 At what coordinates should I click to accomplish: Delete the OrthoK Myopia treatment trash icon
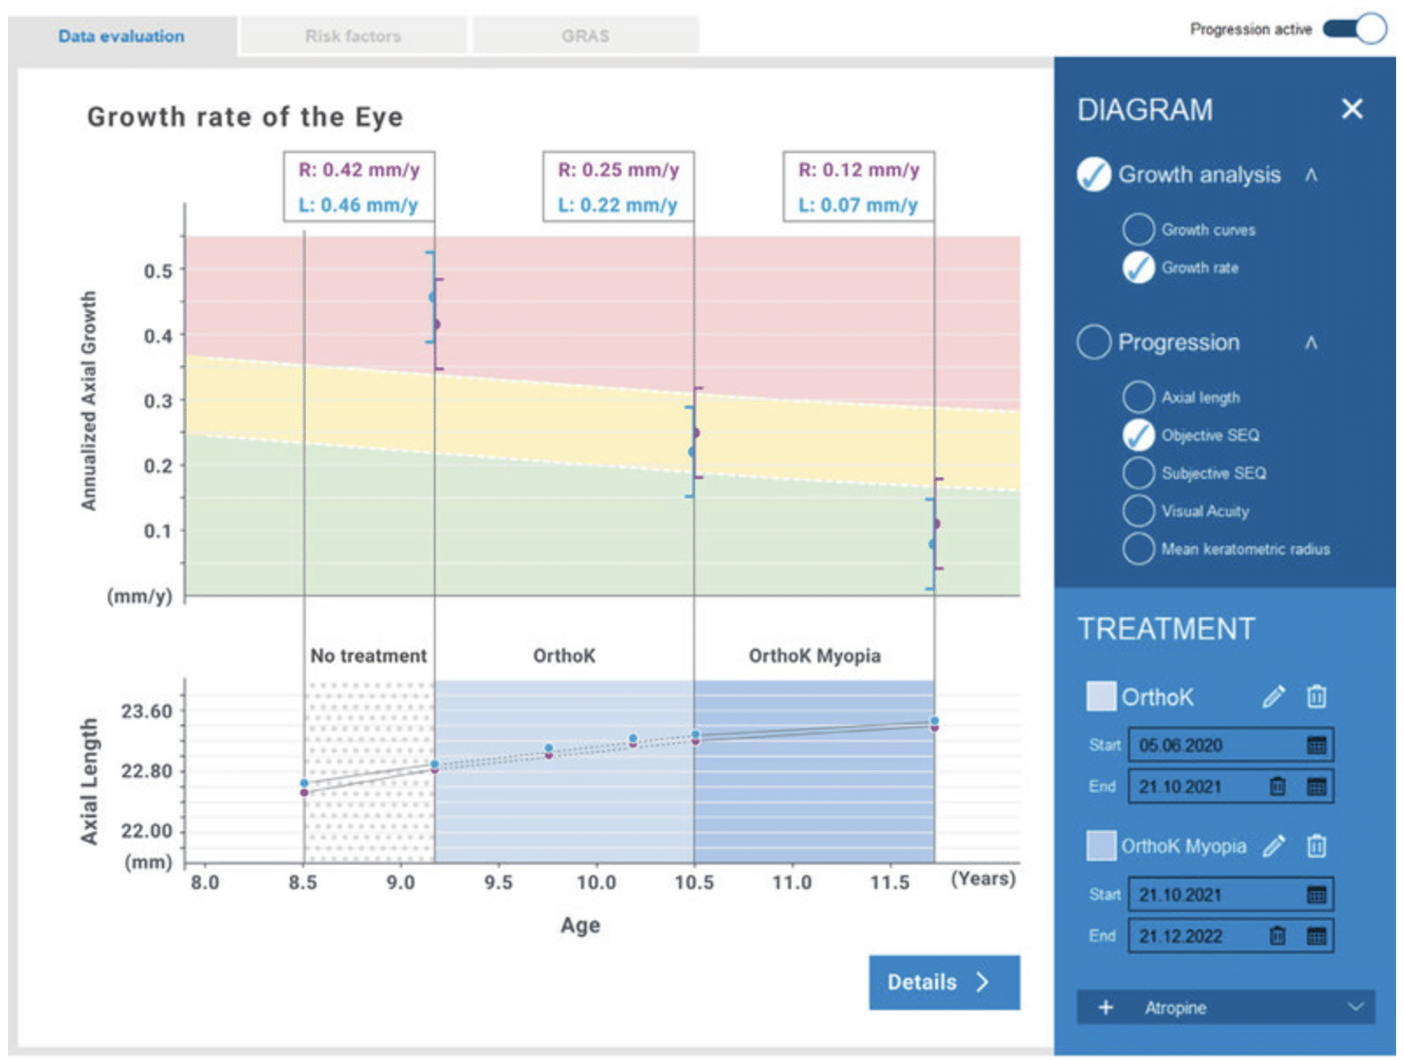(x=1316, y=845)
